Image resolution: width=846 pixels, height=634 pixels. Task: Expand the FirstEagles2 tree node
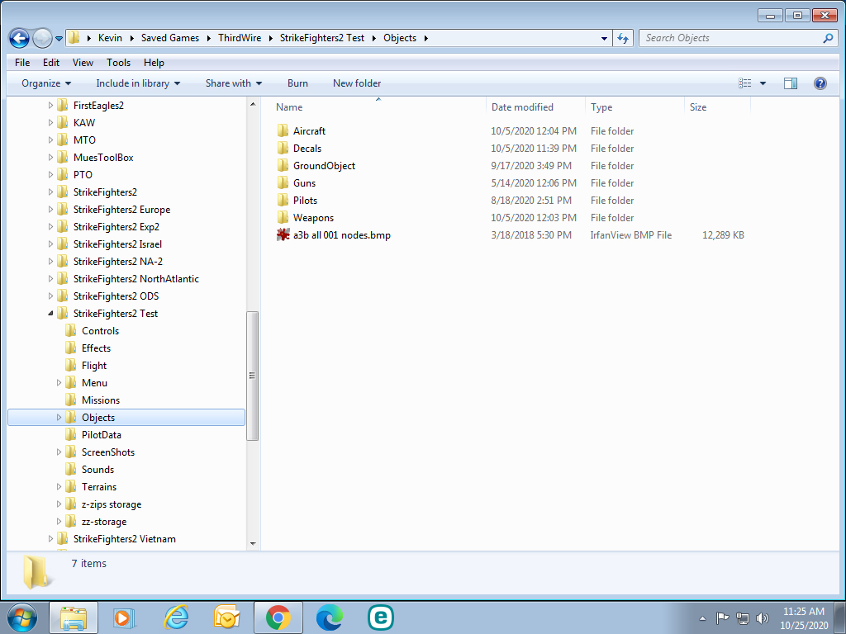50,106
